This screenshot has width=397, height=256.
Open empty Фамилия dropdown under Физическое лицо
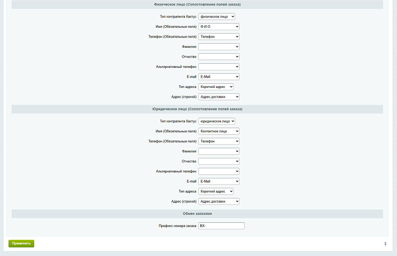(219, 47)
